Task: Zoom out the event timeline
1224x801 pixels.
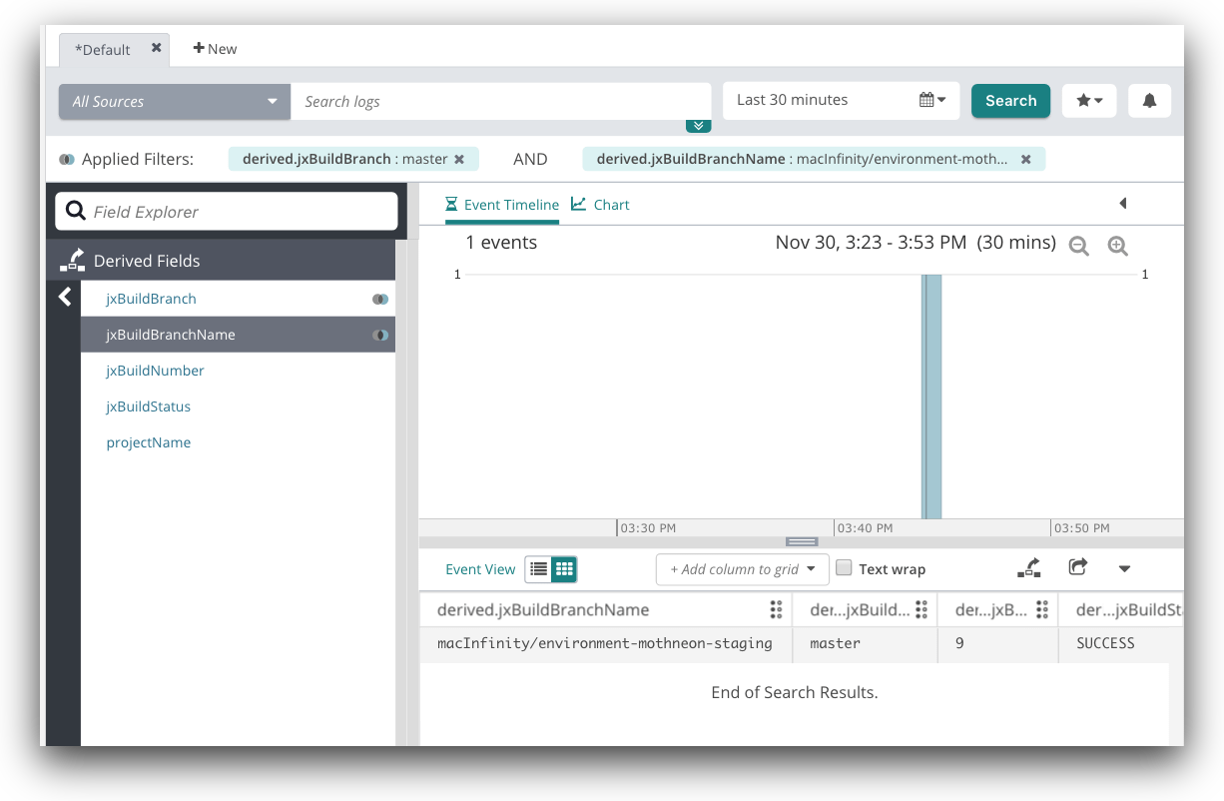Action: coord(1078,246)
